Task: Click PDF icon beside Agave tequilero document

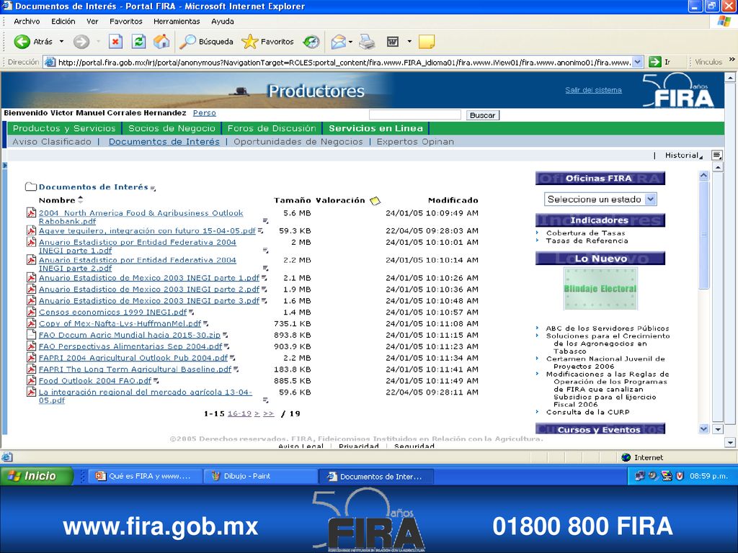Action: tap(31, 230)
